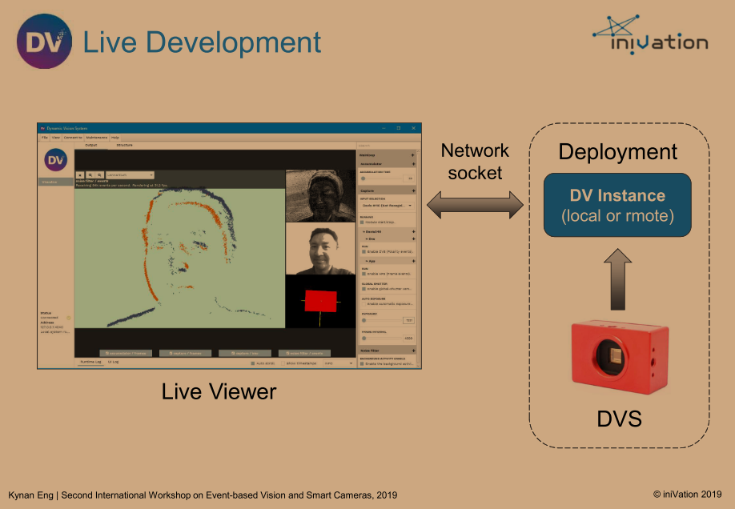Screen dimensions: 735x509
Task: Click the Mainloop section header
Action: [387, 155]
